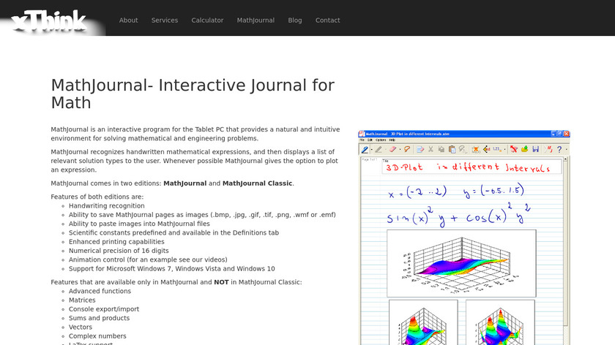Click 'Numerical precision of 16 digits'
The image size is (615, 345).
pos(119,251)
